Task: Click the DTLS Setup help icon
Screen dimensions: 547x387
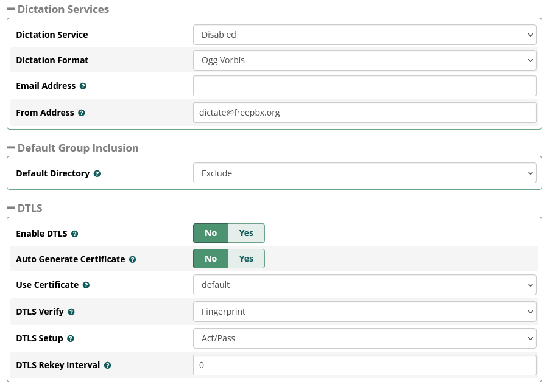Action: tap(71, 339)
